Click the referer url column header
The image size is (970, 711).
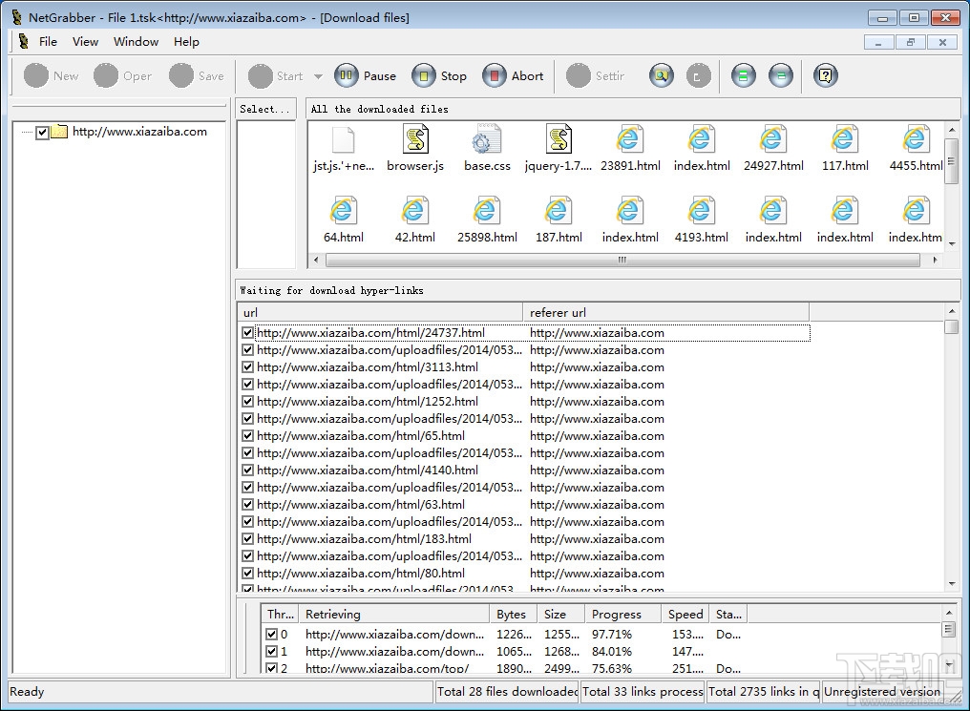tap(664, 312)
